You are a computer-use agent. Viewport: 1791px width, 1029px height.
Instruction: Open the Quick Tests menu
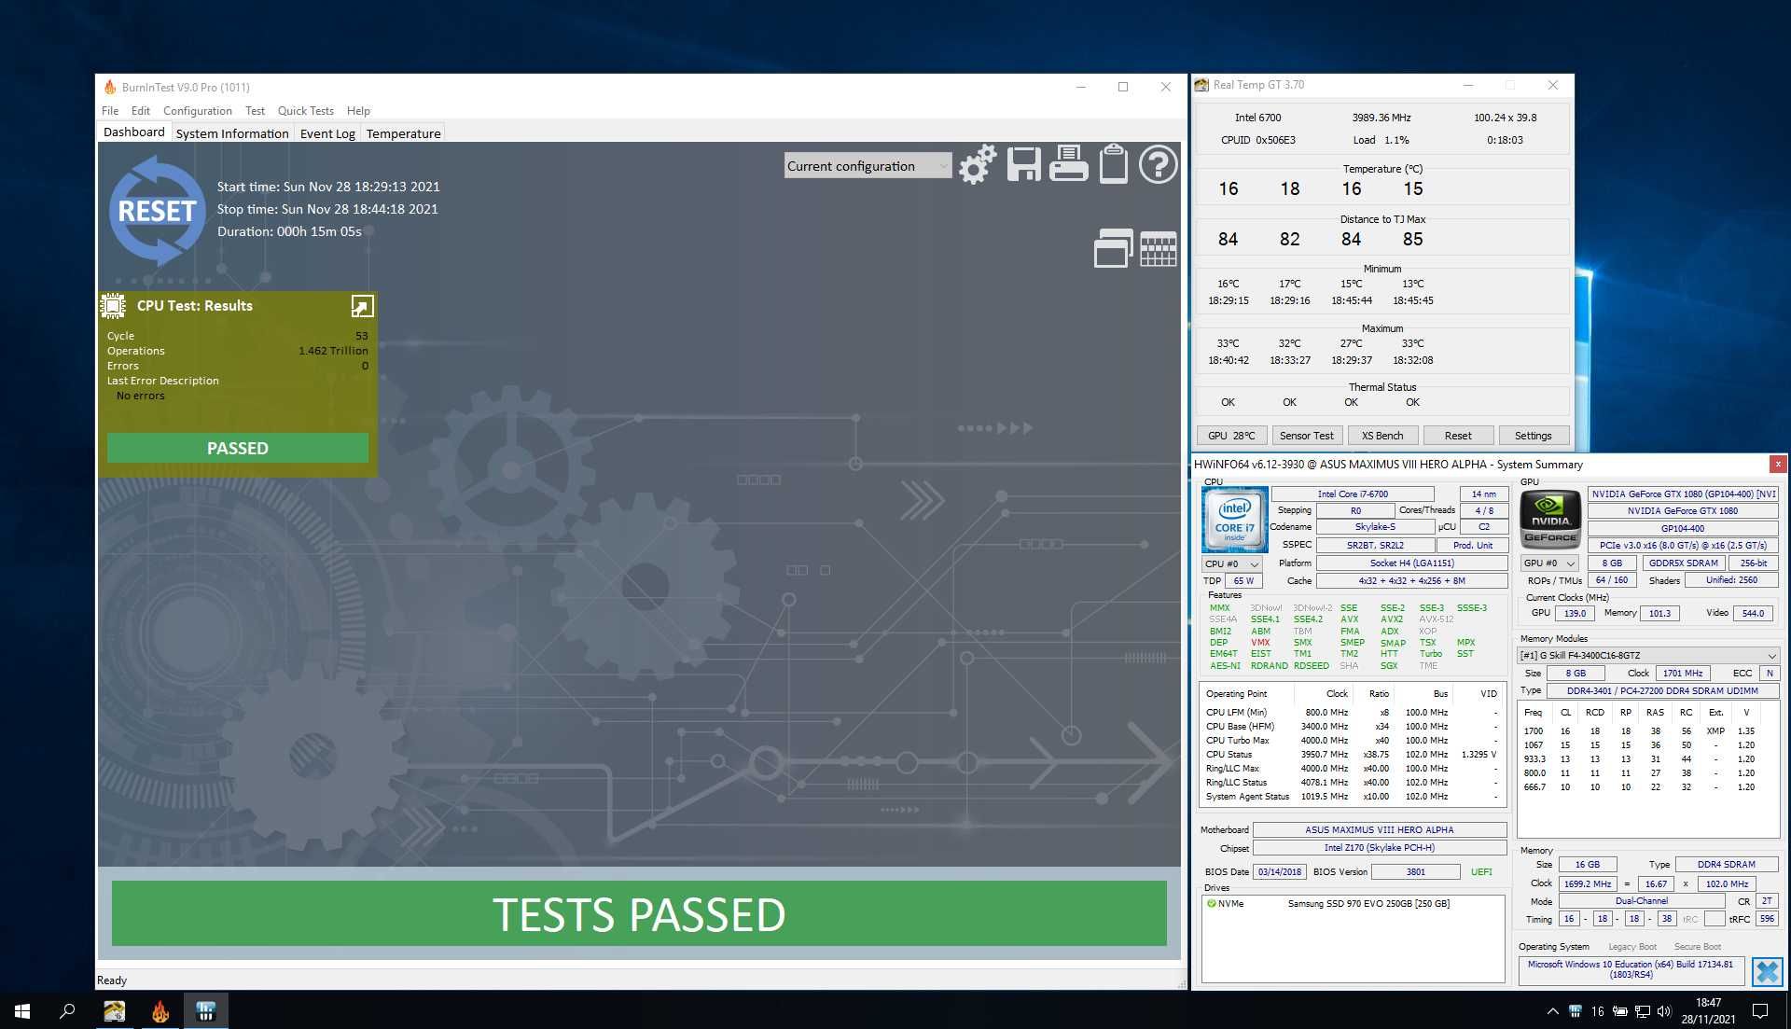pyautogui.click(x=306, y=110)
